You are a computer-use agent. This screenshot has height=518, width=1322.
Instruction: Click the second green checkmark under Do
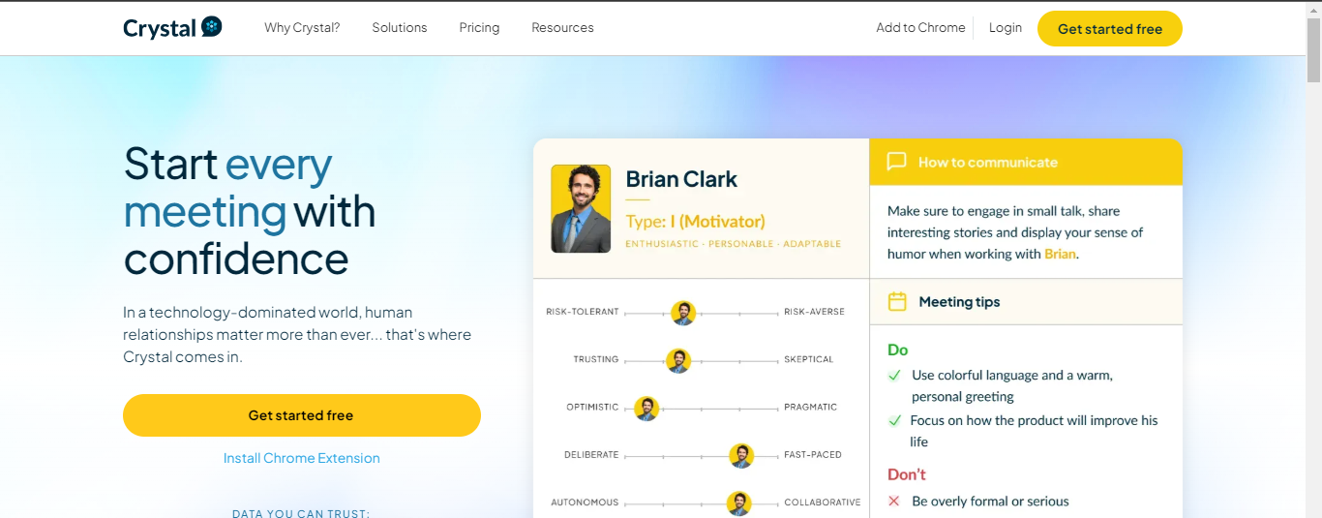click(894, 420)
